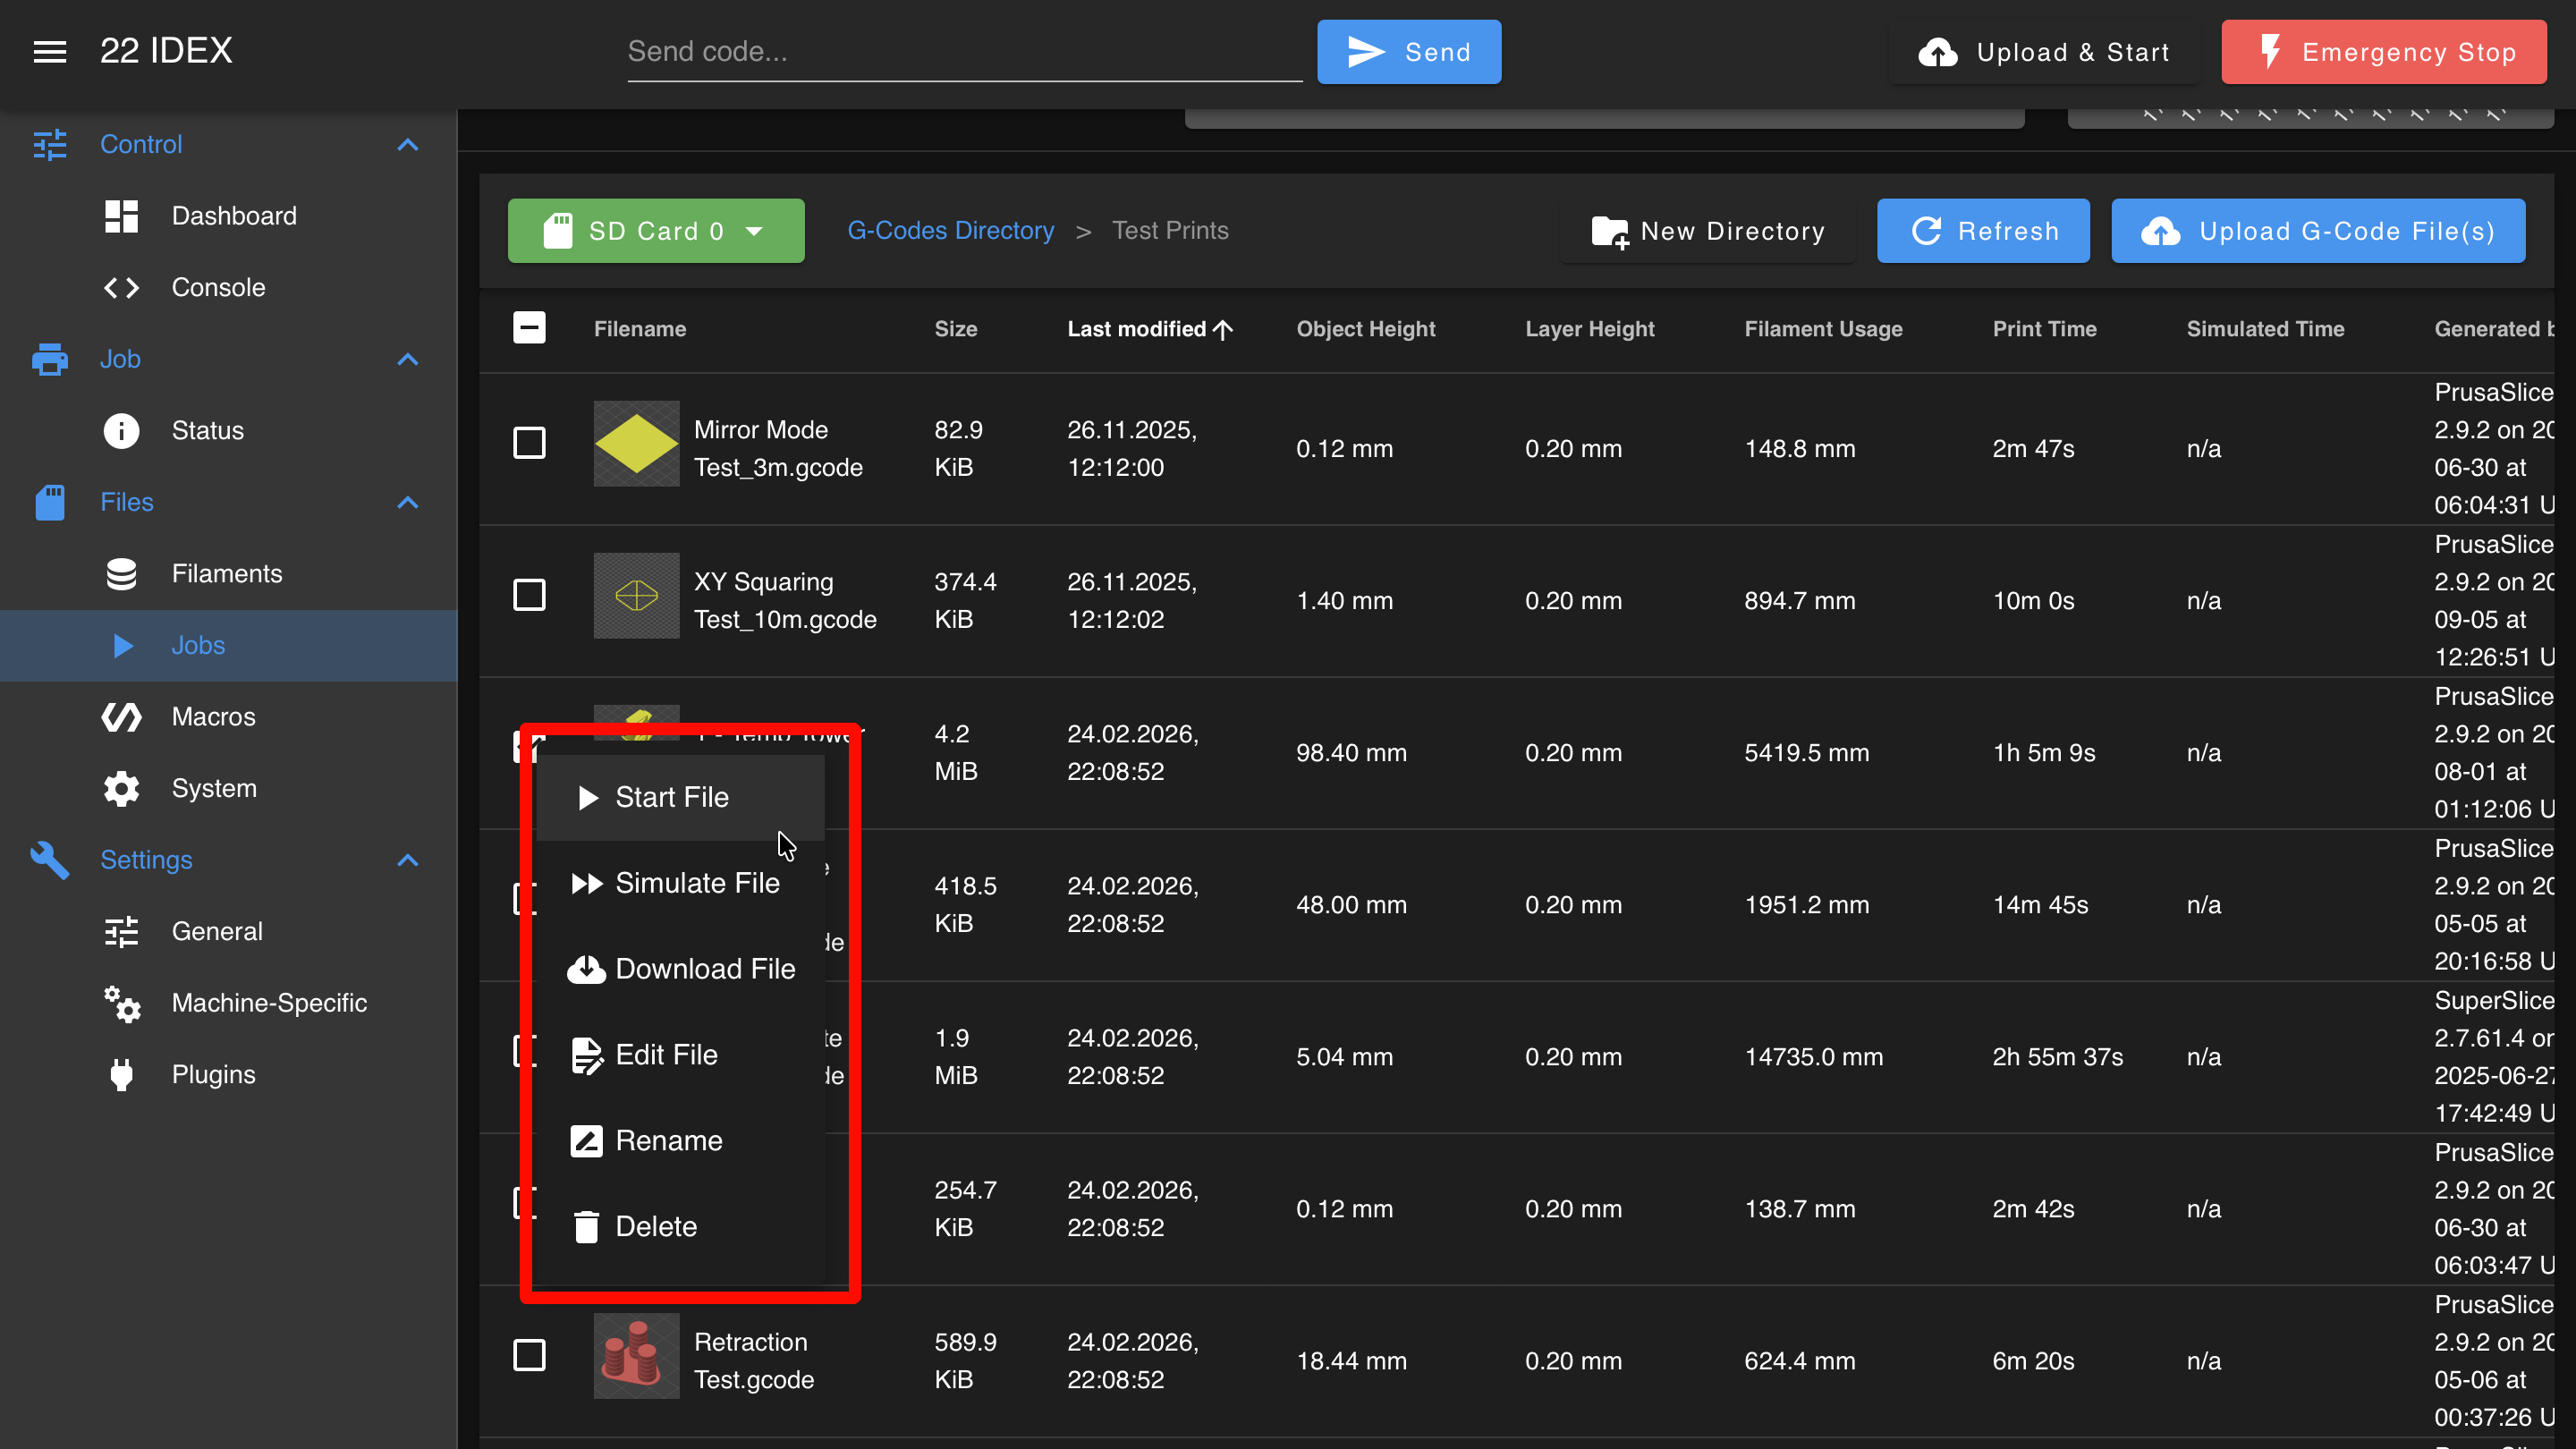Click the Settings wrench icon
This screenshot has height=1449, width=2576.
50,860
